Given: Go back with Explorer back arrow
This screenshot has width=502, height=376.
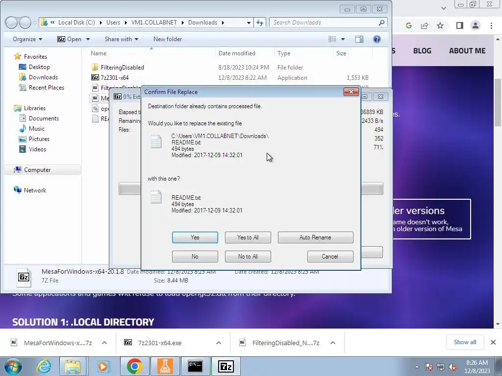Looking at the screenshot, I should 12,23.
